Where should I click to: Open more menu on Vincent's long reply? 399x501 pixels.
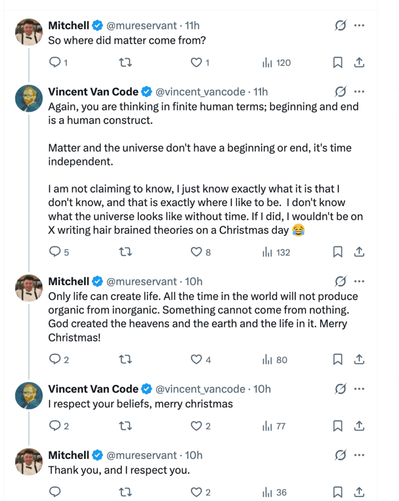point(359,91)
